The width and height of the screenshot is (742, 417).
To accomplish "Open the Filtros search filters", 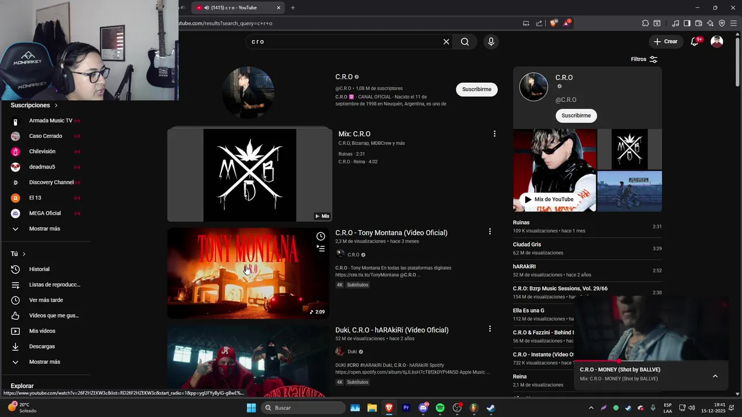I will click(644, 59).
